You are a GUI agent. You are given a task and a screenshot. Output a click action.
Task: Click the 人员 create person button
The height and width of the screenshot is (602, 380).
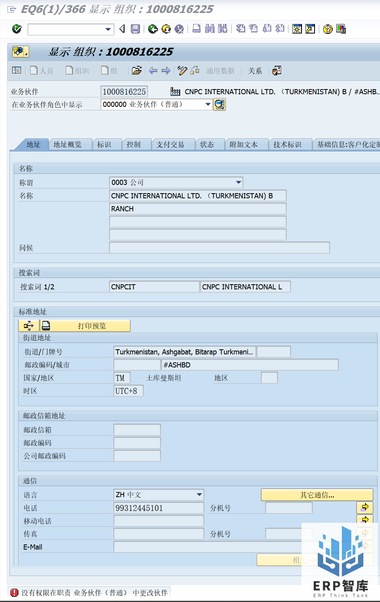[x=42, y=71]
